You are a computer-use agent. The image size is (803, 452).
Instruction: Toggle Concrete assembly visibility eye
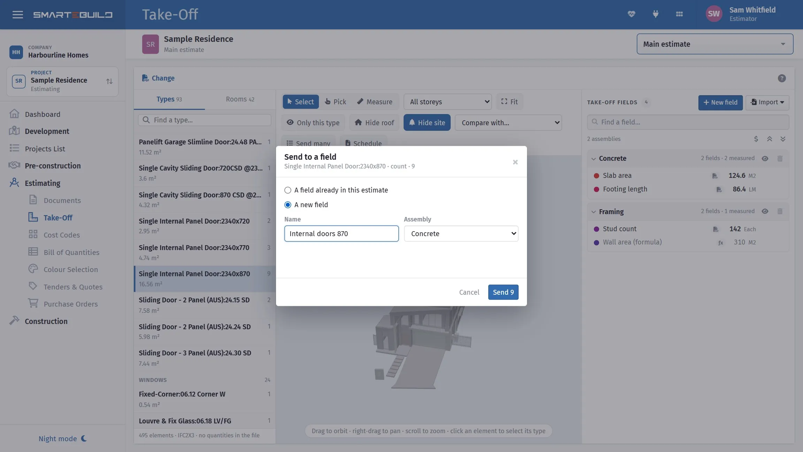pos(765,158)
